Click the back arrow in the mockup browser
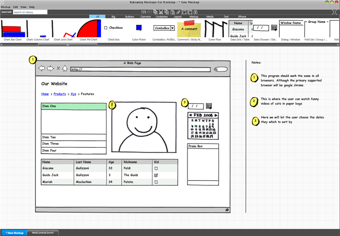Viewport: 340px width, 236px height. [41, 69]
